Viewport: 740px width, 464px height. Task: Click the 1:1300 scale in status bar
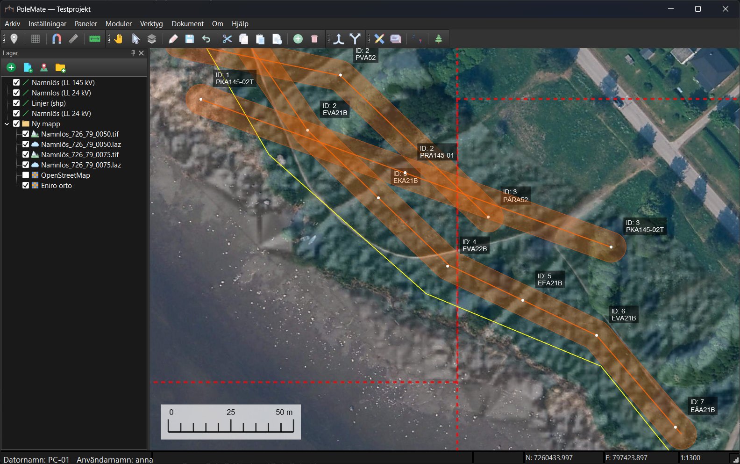click(690, 458)
